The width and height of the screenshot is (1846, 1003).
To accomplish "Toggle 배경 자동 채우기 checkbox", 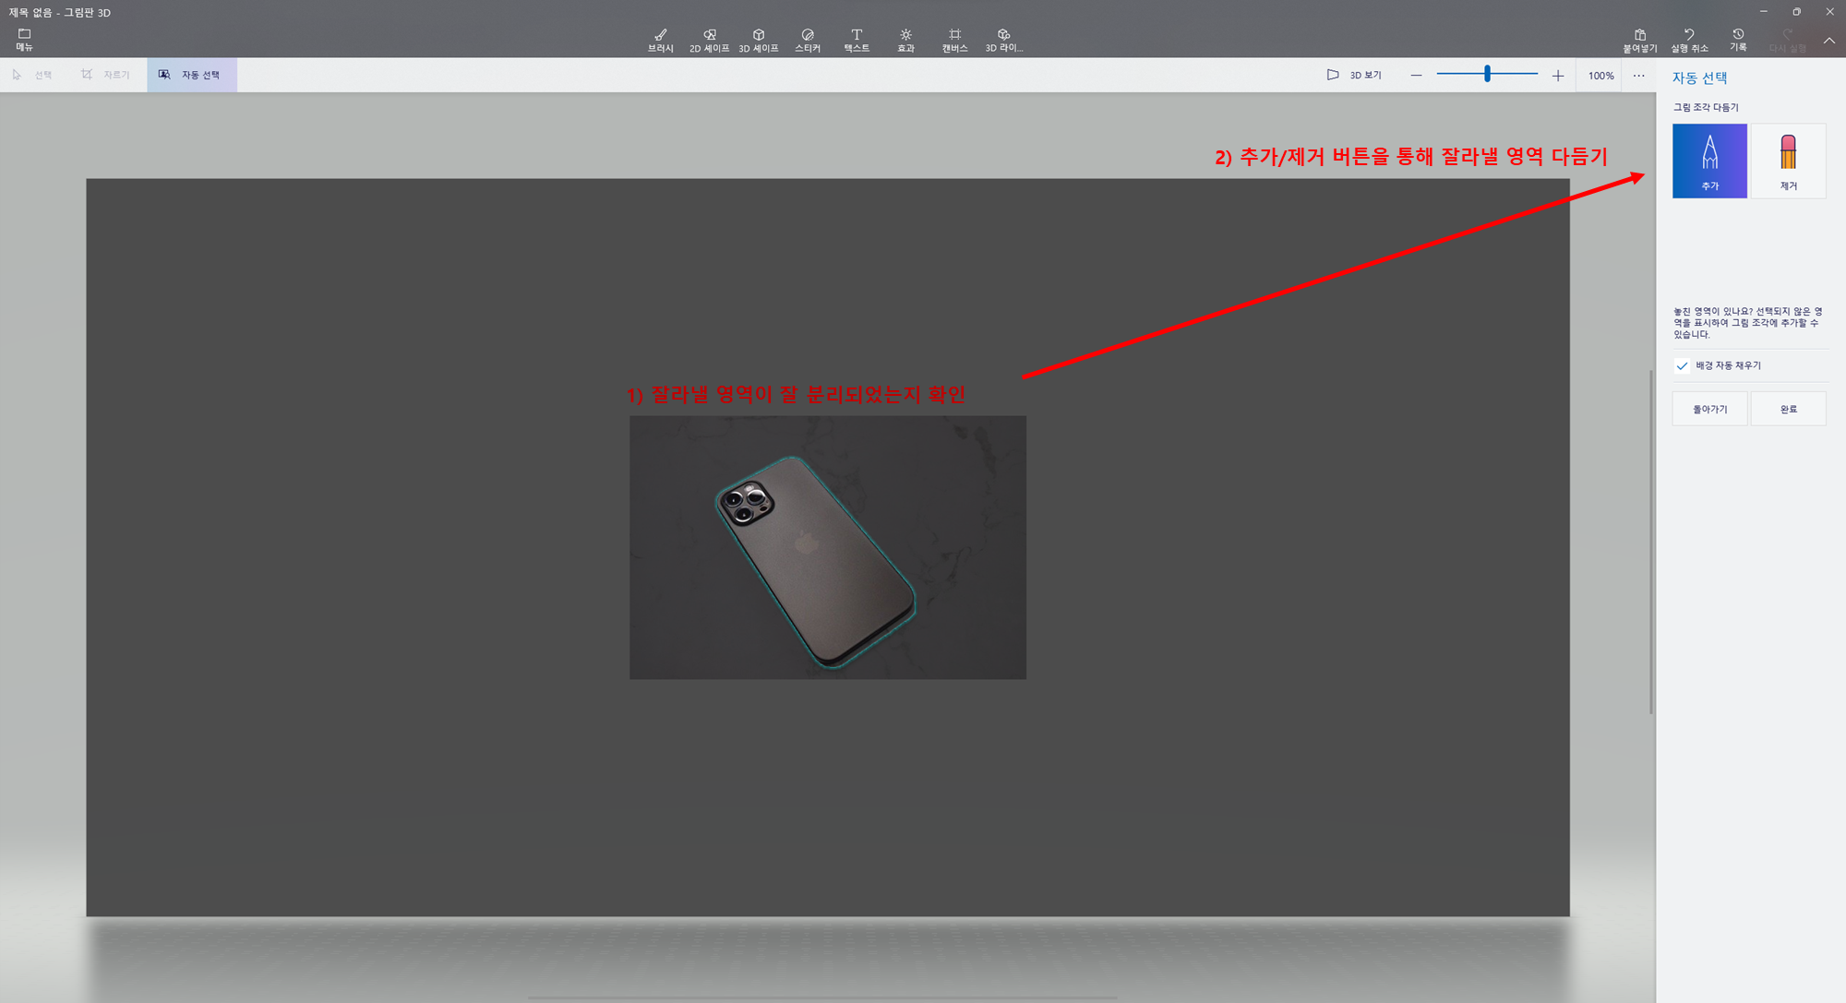I will (1683, 365).
